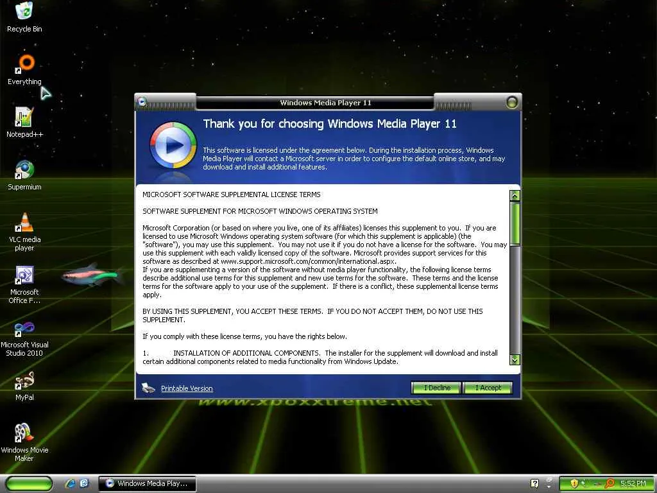Click the green license scrollbar thumb

[515, 223]
